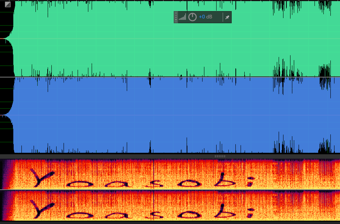Screen dimensions: 340x224
Task: Grab the HUD's left grip handle
Action: [x=176, y=17]
